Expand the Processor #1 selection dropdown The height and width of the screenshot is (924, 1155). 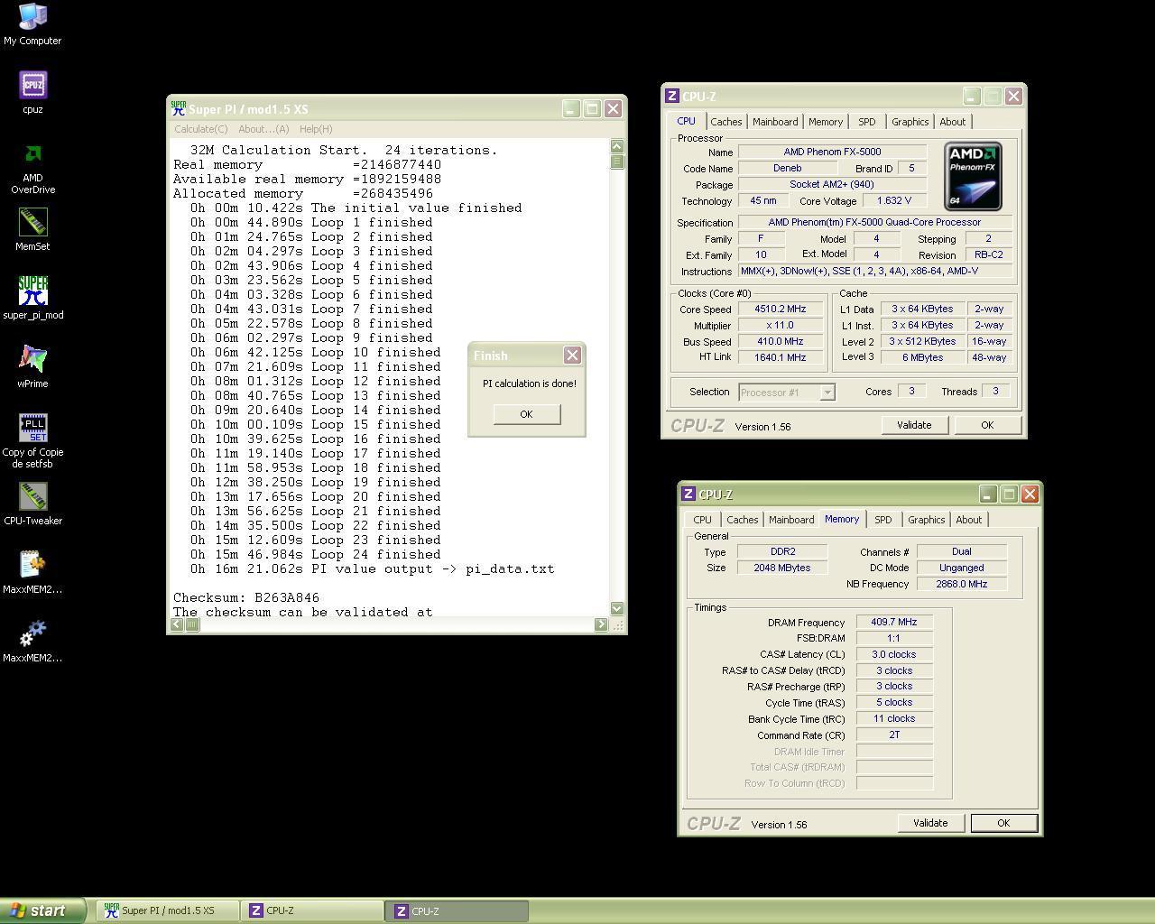click(827, 393)
